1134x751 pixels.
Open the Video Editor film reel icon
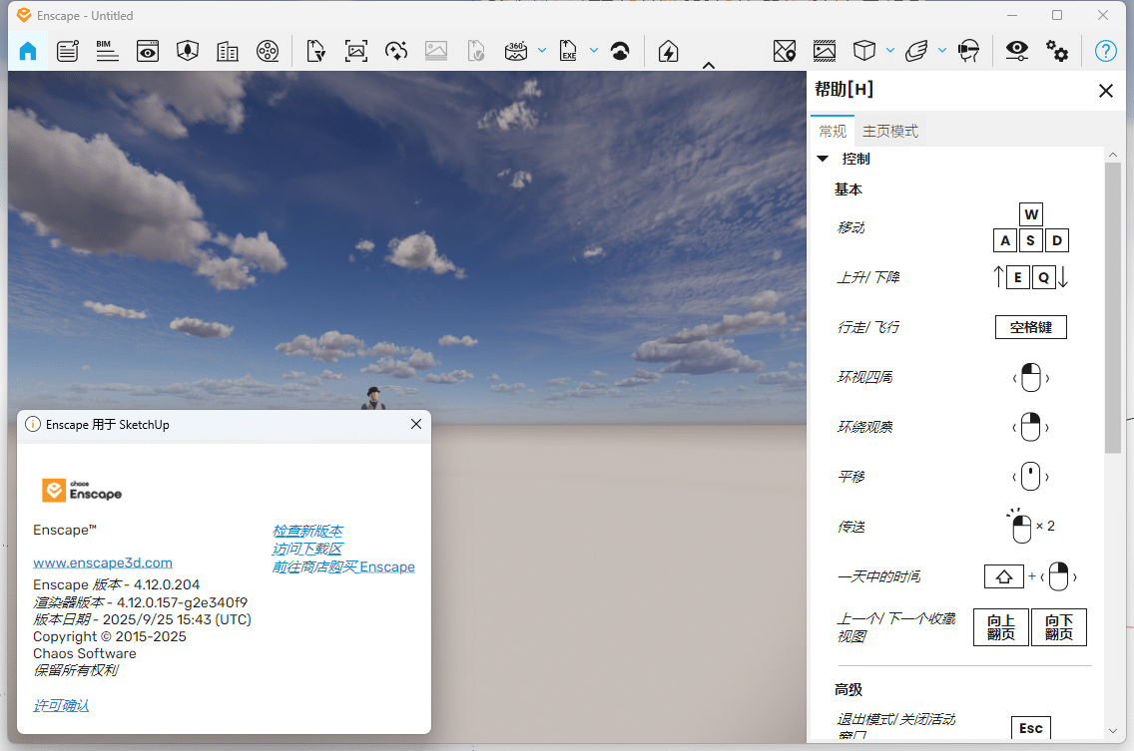[x=268, y=51]
